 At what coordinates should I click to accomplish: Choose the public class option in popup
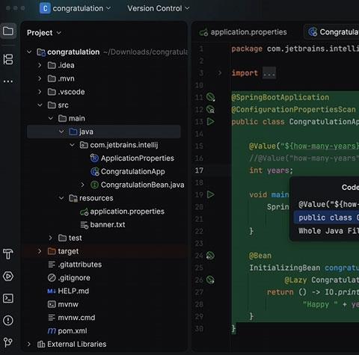pos(328,217)
